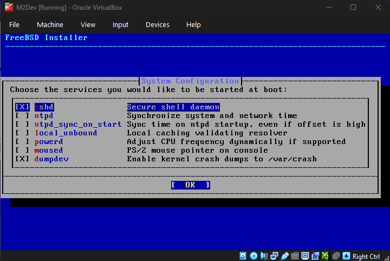Viewport: 390px width, 261px height.
Task: Open the Machine menu
Action: coord(50,25)
